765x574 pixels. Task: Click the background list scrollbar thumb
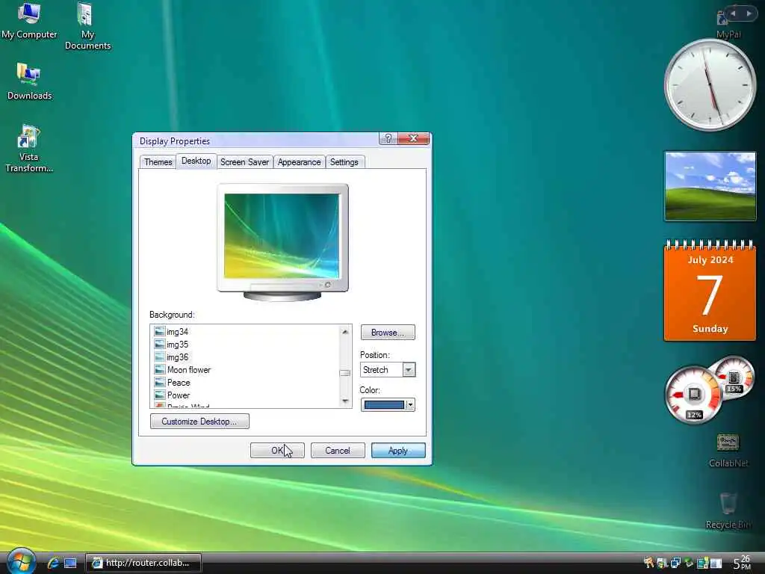[345, 373]
